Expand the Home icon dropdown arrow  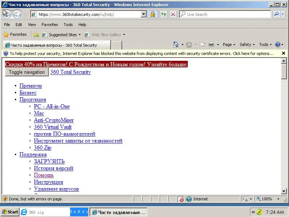[182, 44]
